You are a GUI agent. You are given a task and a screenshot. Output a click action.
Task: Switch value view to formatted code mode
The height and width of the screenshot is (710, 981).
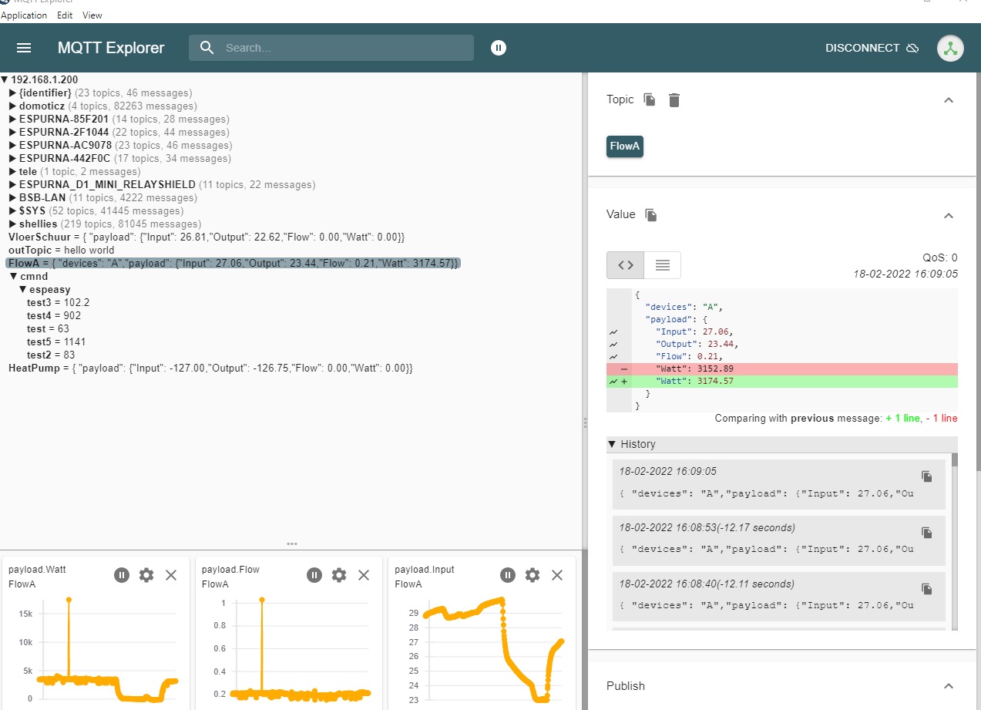click(625, 265)
